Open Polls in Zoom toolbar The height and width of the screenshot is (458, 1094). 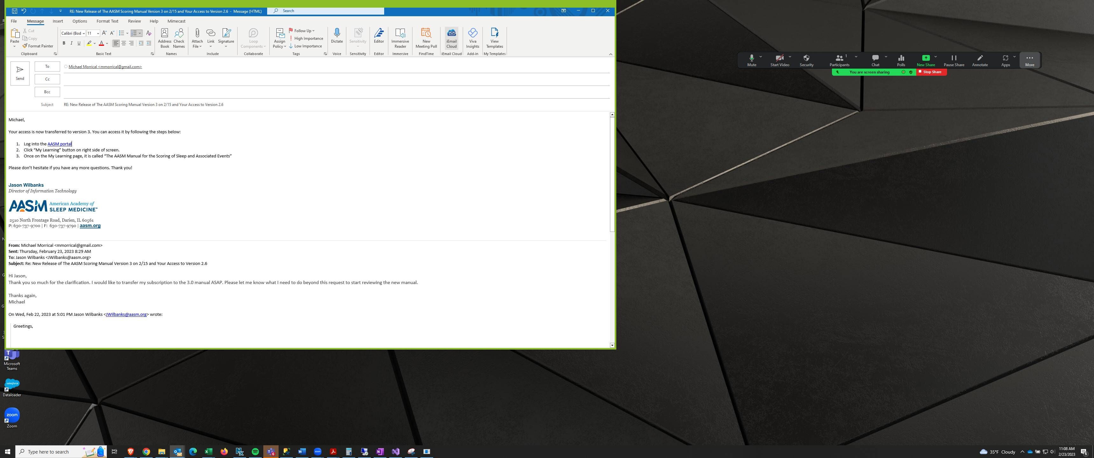pos(901,60)
